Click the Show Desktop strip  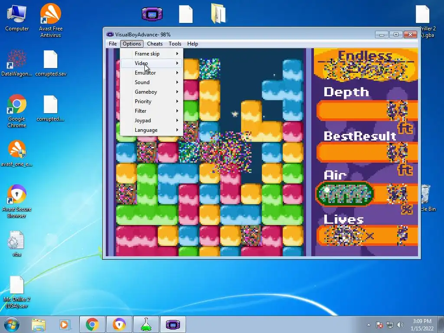(x=441, y=324)
